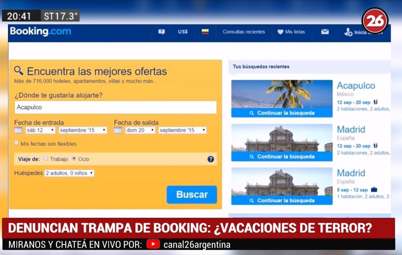
Task: Click the magnifier icon beside Encuentra las mejores ofertas
Action: coord(19,70)
